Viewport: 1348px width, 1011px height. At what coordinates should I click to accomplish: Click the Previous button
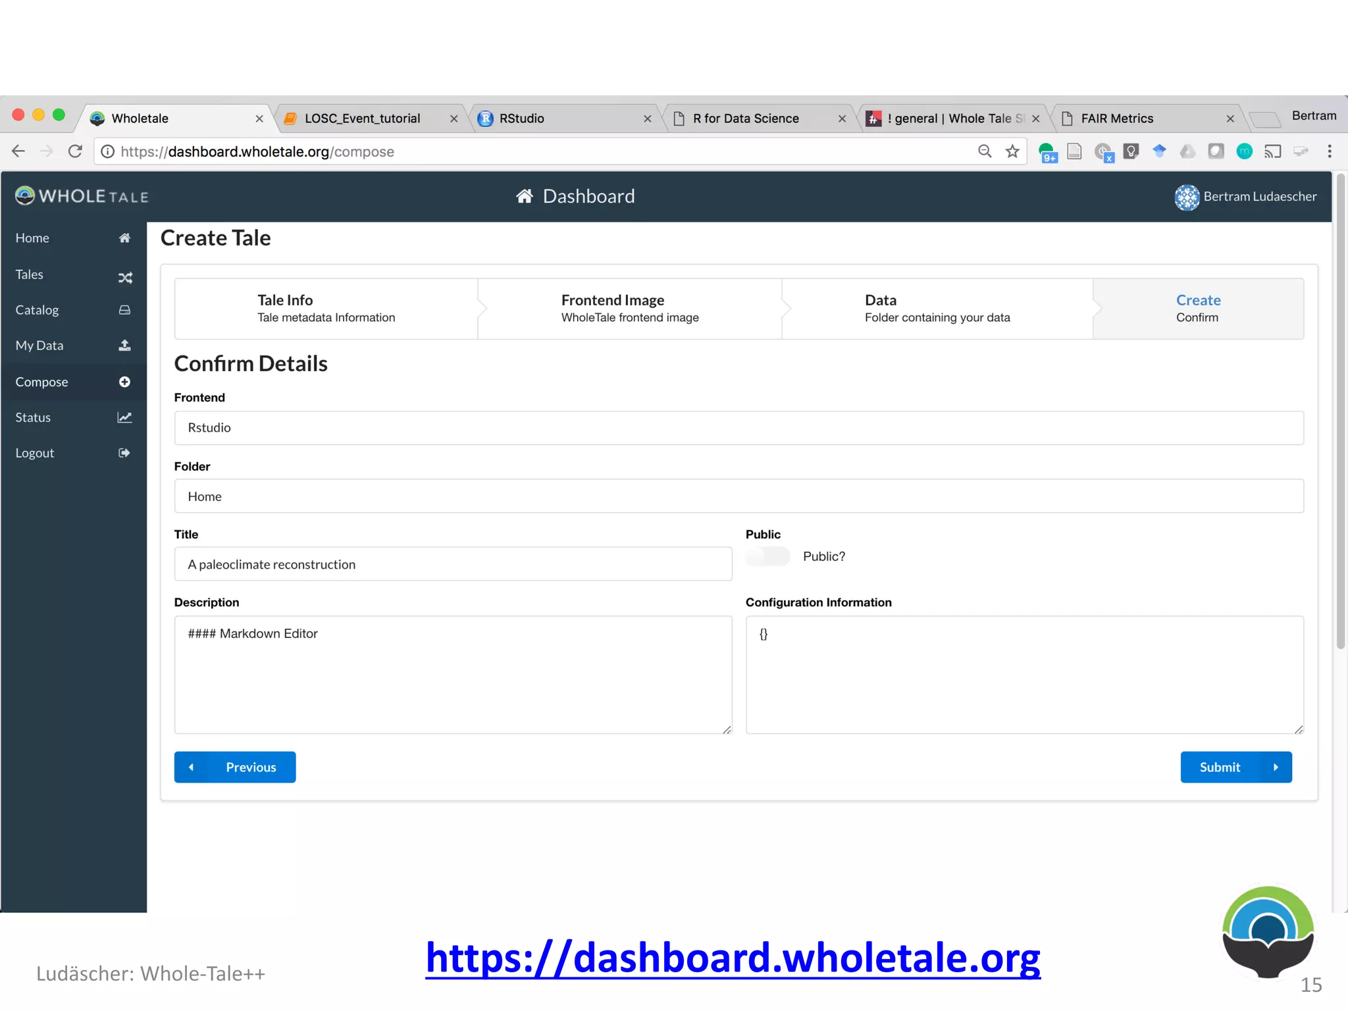pyautogui.click(x=235, y=767)
